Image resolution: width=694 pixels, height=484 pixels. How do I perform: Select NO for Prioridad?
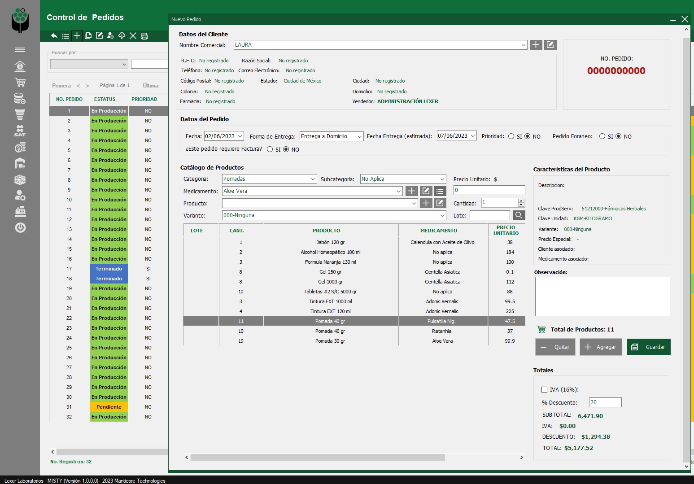pyautogui.click(x=527, y=136)
